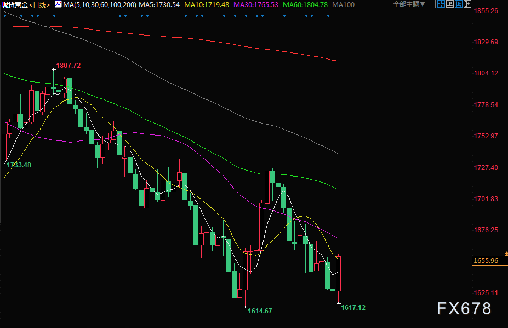Select the 现货黄金 symbol title
Screen dimensions: 508x328
click(15, 5)
